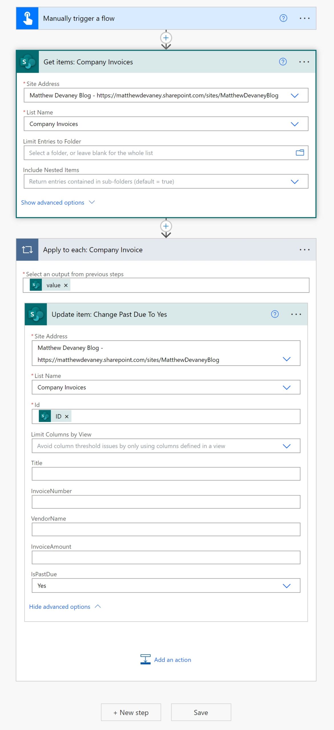
Task: Click Add an action link
Action: [173, 660]
